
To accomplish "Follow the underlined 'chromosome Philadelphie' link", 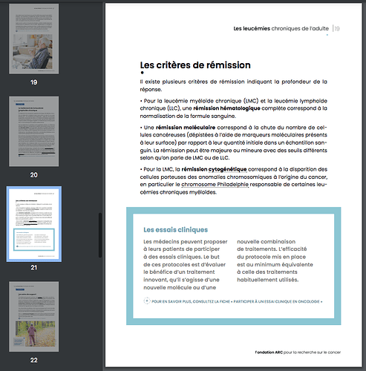I will pyautogui.click(x=215, y=185).
